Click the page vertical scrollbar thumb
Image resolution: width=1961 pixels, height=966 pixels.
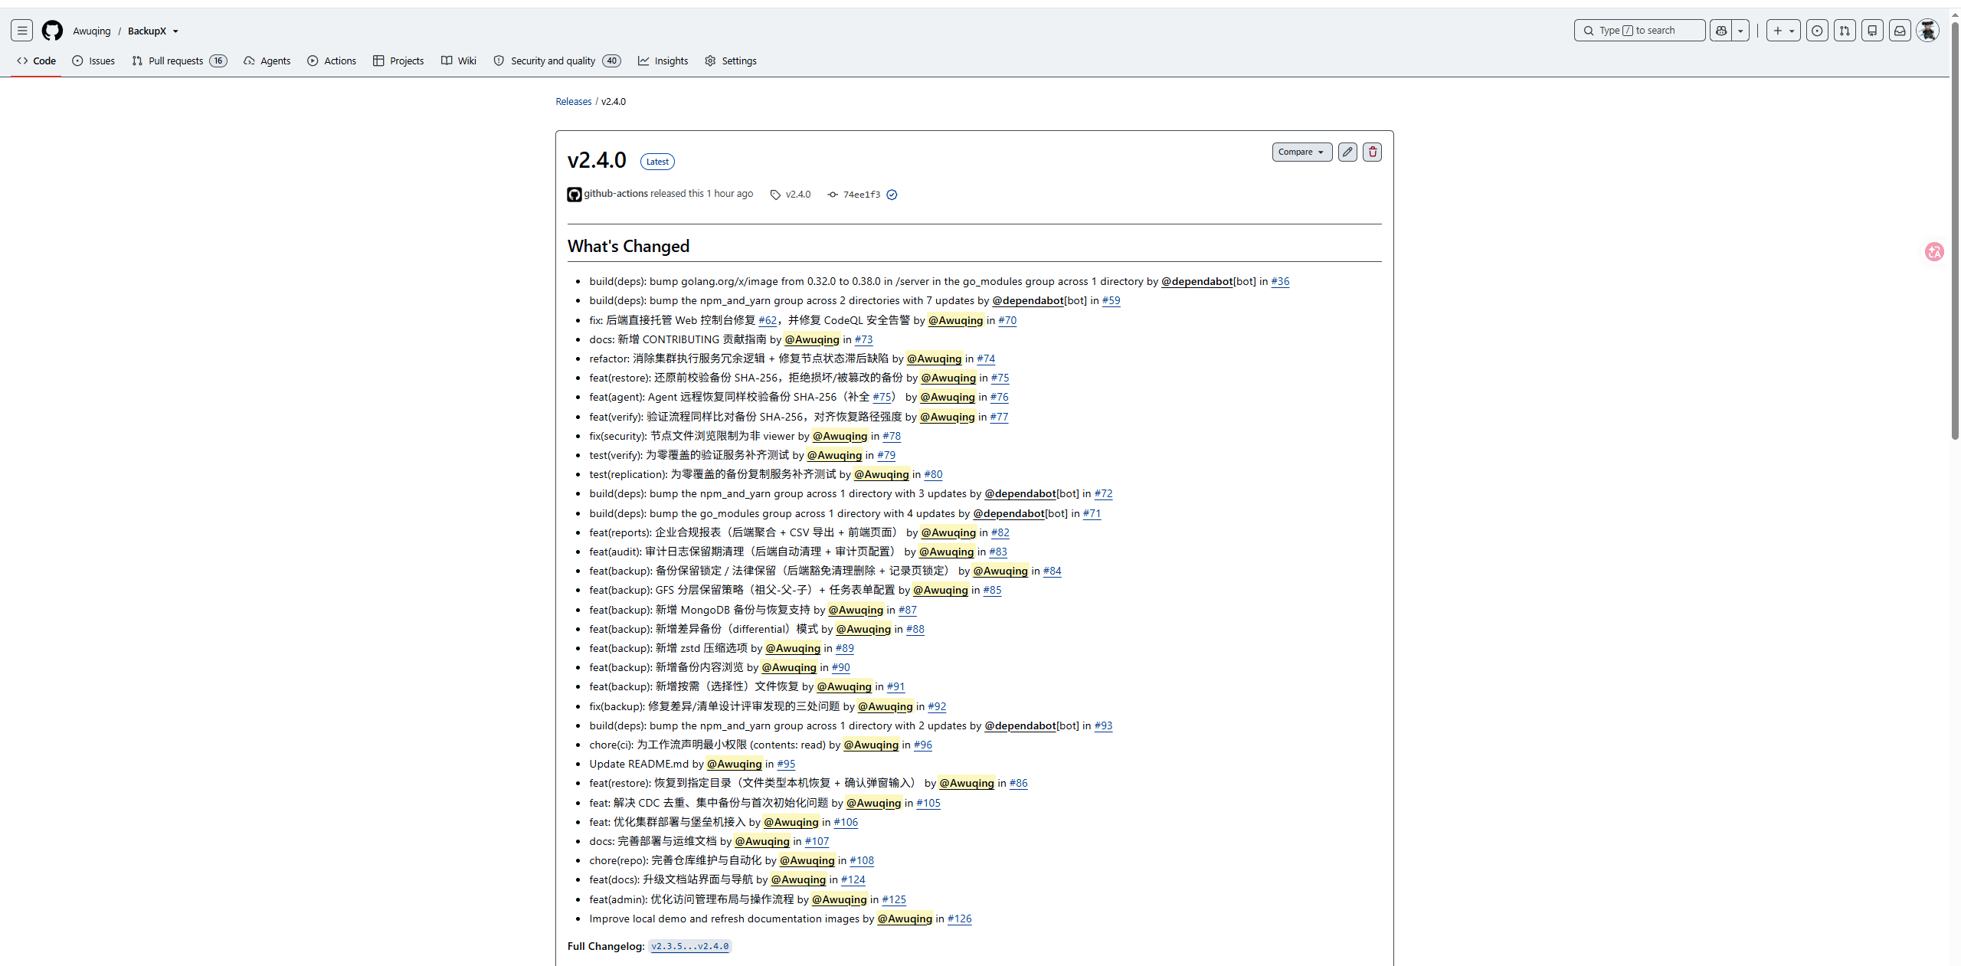(x=1955, y=230)
